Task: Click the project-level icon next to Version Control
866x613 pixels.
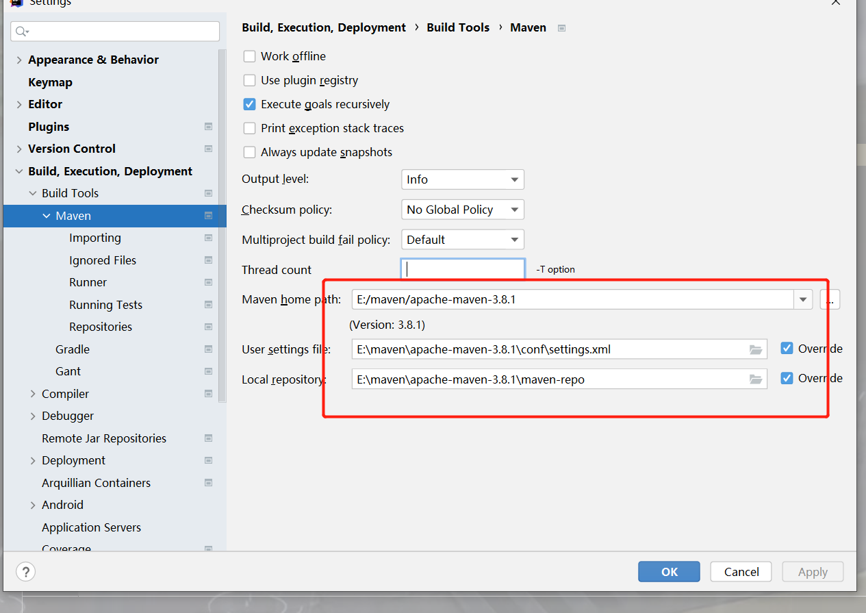Action: click(208, 149)
